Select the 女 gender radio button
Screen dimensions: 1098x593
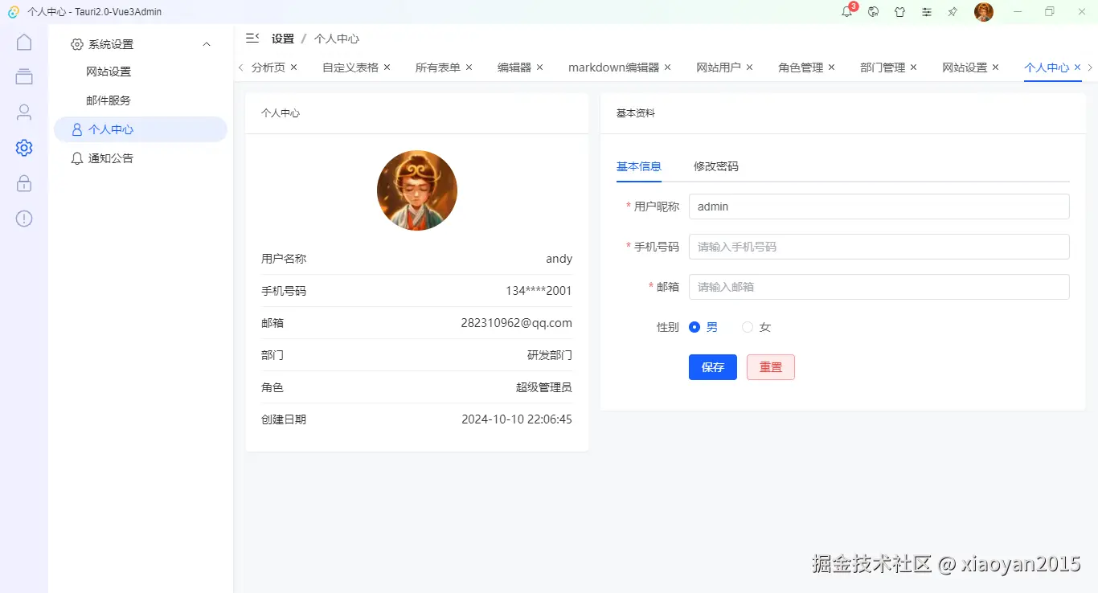(749, 327)
